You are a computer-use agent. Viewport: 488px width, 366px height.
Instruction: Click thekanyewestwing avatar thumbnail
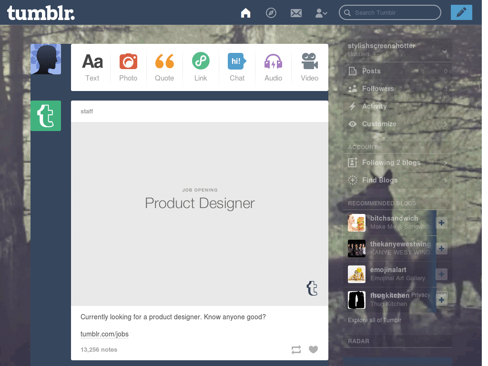click(x=356, y=248)
